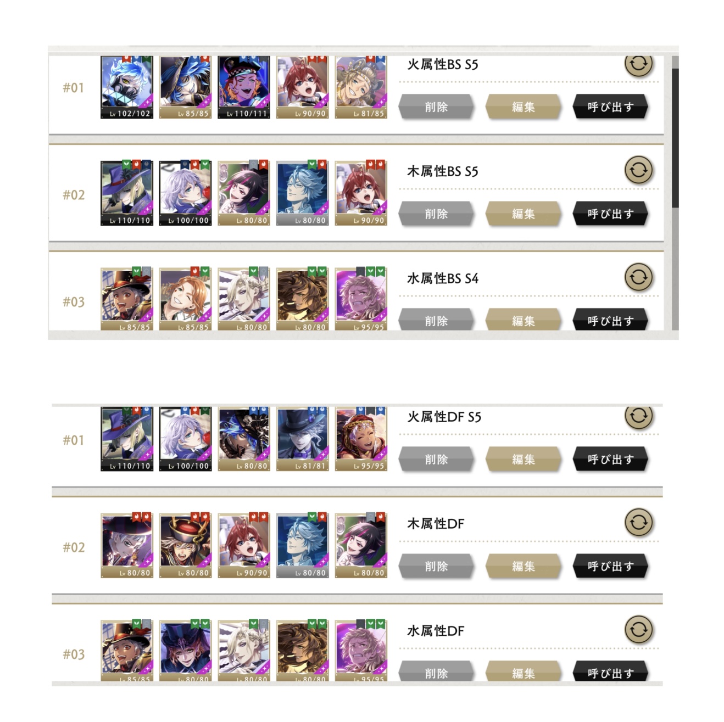
Task: Click the vertical scrollbar of upper deck list
Action: tap(675, 192)
